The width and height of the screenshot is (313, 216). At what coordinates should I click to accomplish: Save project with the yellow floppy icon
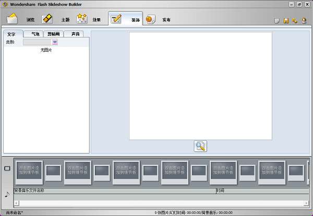click(286, 21)
